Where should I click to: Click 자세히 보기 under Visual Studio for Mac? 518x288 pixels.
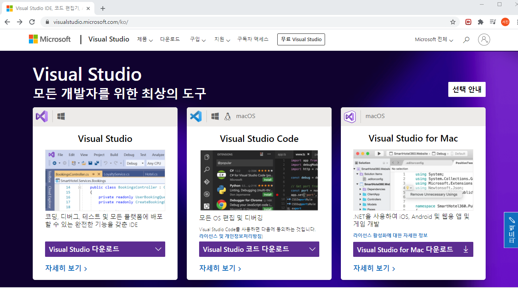(374, 268)
